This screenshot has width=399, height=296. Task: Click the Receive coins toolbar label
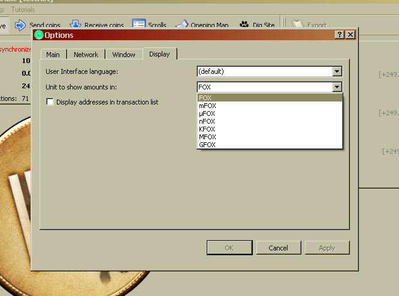click(x=104, y=25)
